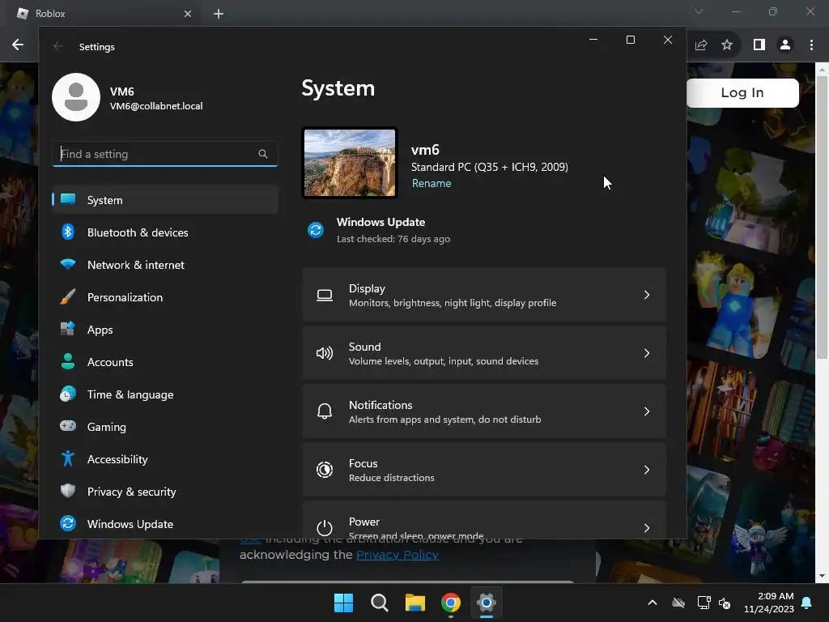Viewport: 829px width, 622px height.
Task: Open Chrome tab search dropdown arrow
Action: (699, 11)
